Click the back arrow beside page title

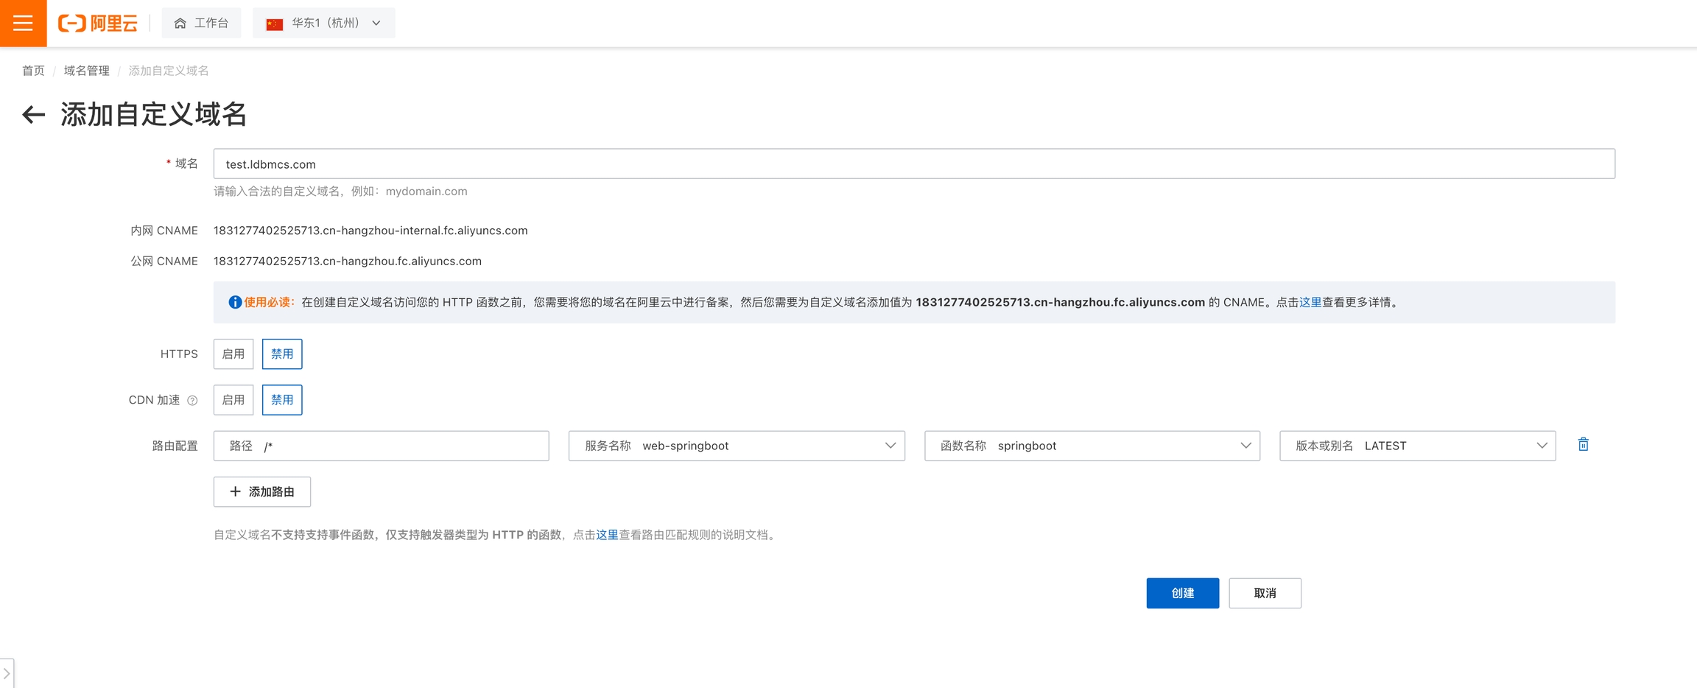(33, 115)
